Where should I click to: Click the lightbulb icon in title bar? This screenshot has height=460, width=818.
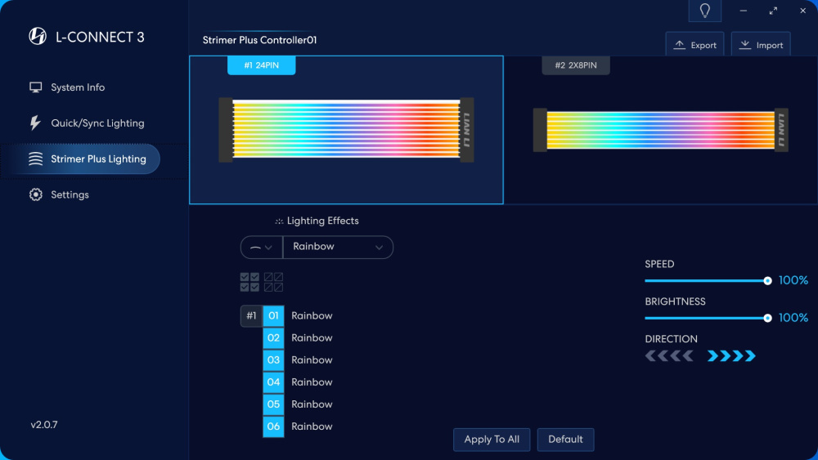(705, 11)
